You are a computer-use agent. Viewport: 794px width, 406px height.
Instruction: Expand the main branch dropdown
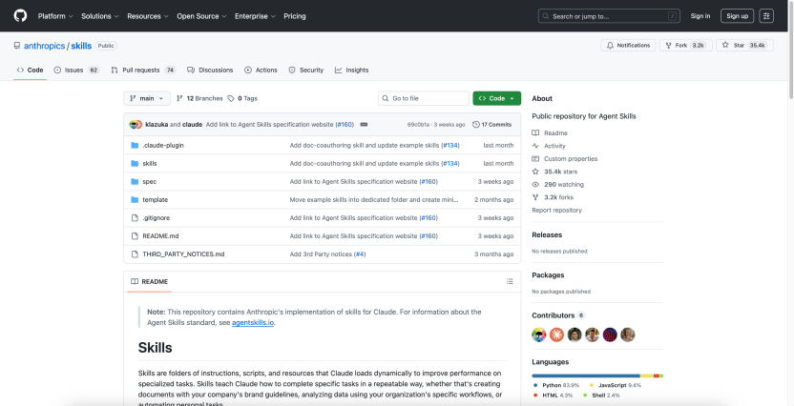coord(147,98)
